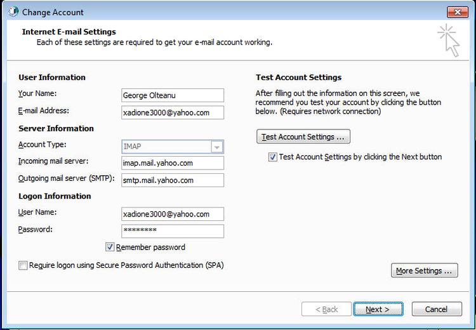Click the User Name logon field
This screenshot has width=476, height=330.
[x=173, y=214]
